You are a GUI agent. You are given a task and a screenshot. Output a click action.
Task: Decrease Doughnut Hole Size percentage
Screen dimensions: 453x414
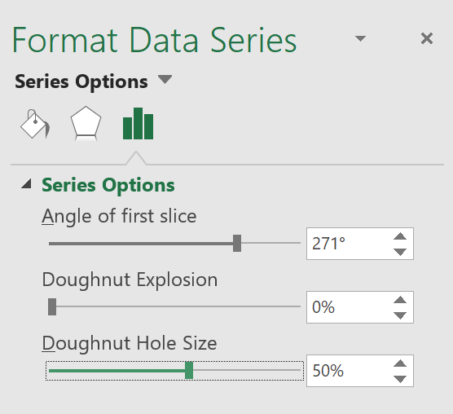point(400,379)
